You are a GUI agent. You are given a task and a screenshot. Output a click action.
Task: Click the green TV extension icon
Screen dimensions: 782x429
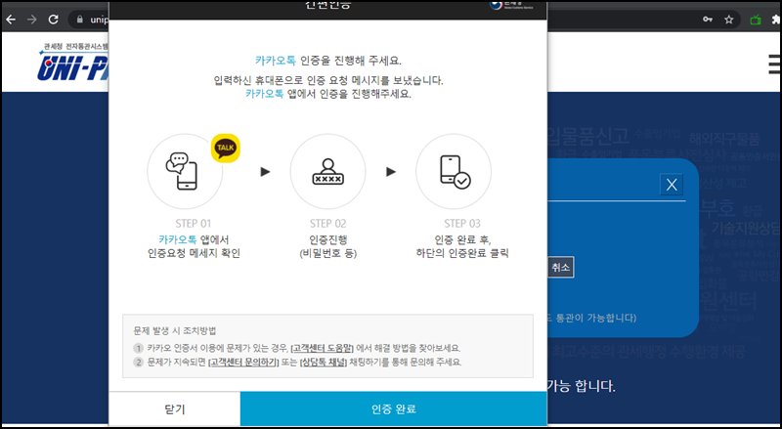[x=756, y=20]
